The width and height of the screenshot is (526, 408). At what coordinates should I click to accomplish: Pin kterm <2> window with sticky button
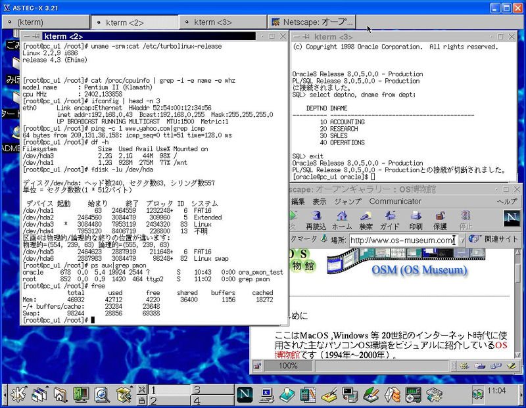(36, 36)
